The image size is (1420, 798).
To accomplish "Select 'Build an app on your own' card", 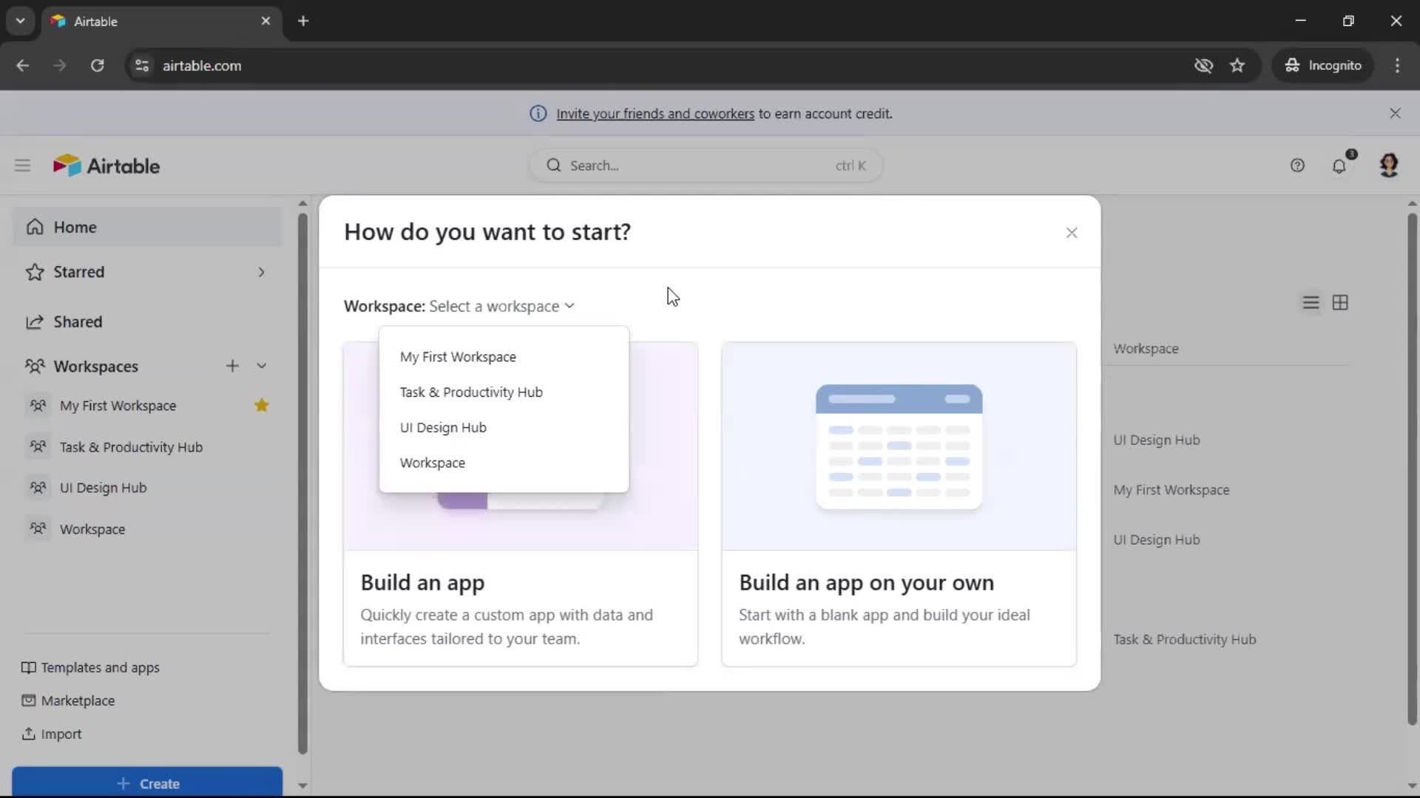I will [x=899, y=504].
